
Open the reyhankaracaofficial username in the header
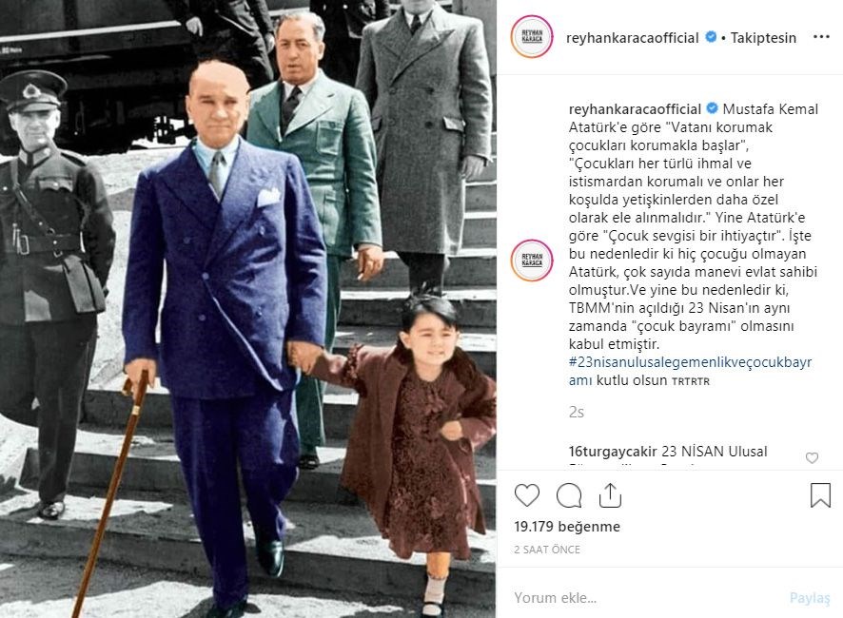point(632,38)
